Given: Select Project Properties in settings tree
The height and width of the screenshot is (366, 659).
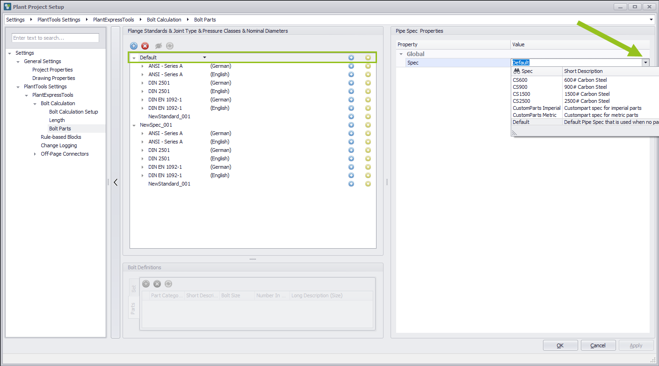Looking at the screenshot, I should pyautogui.click(x=52, y=70).
